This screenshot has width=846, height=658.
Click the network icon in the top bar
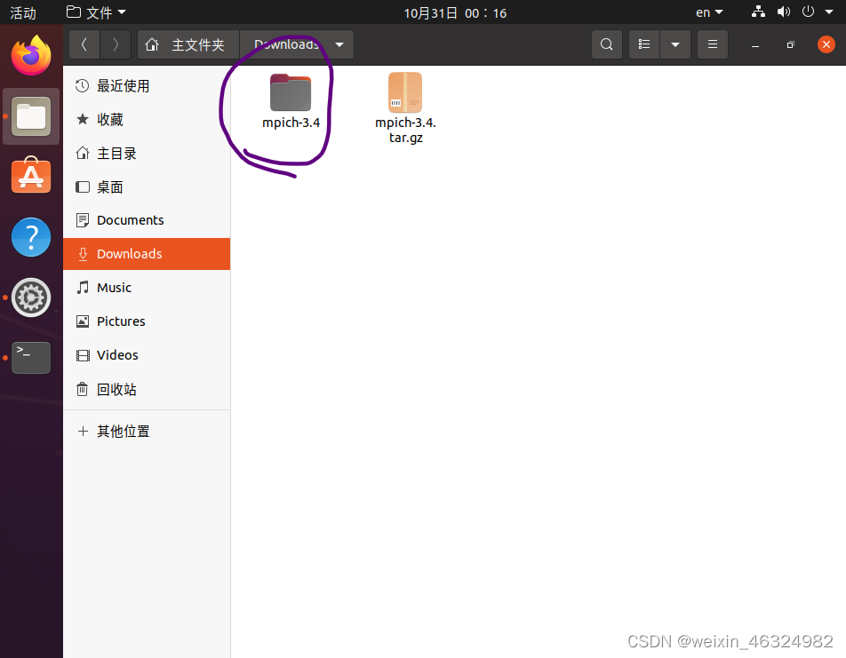tap(757, 12)
